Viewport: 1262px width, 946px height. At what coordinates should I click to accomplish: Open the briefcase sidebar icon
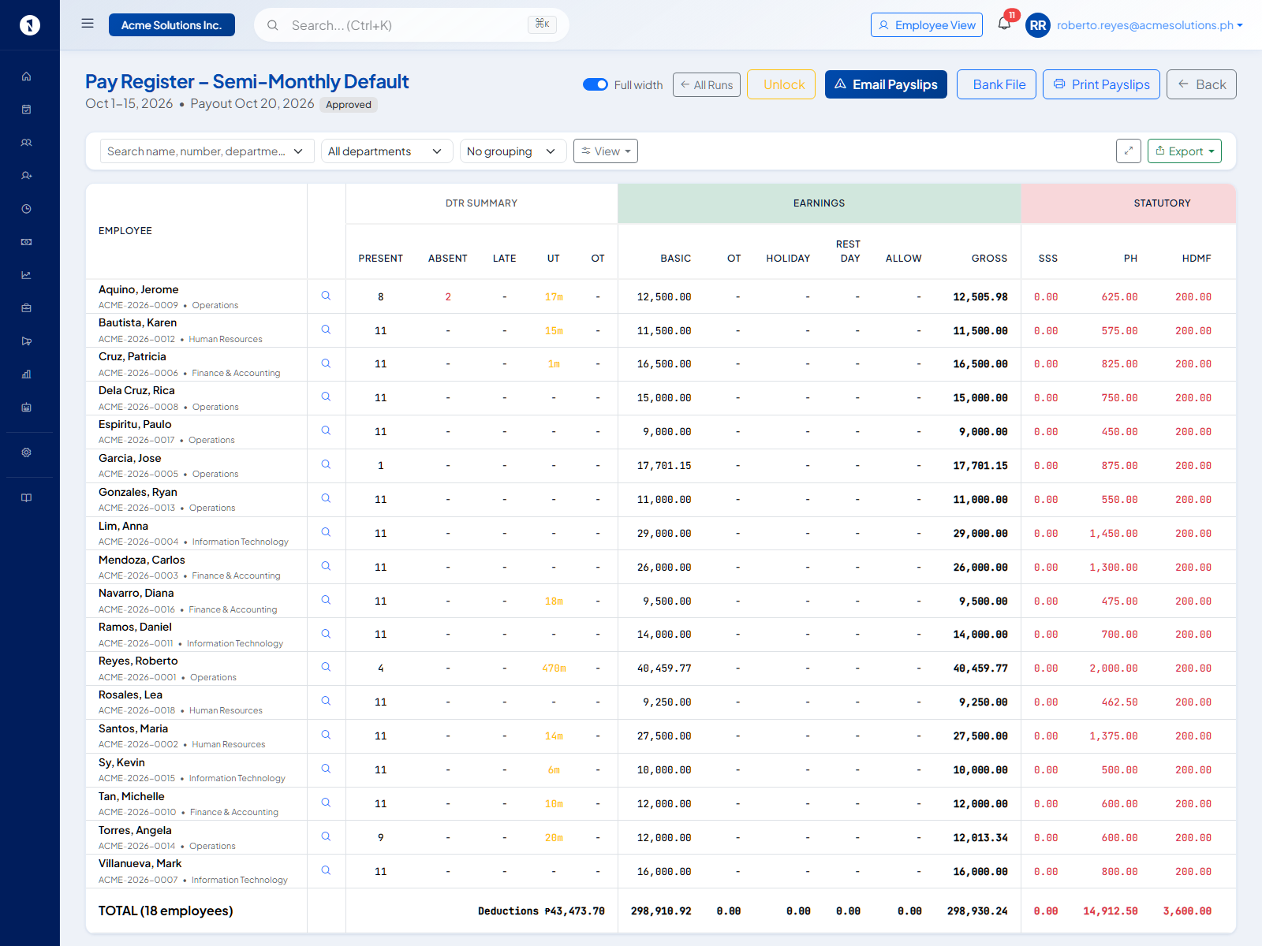coord(26,308)
